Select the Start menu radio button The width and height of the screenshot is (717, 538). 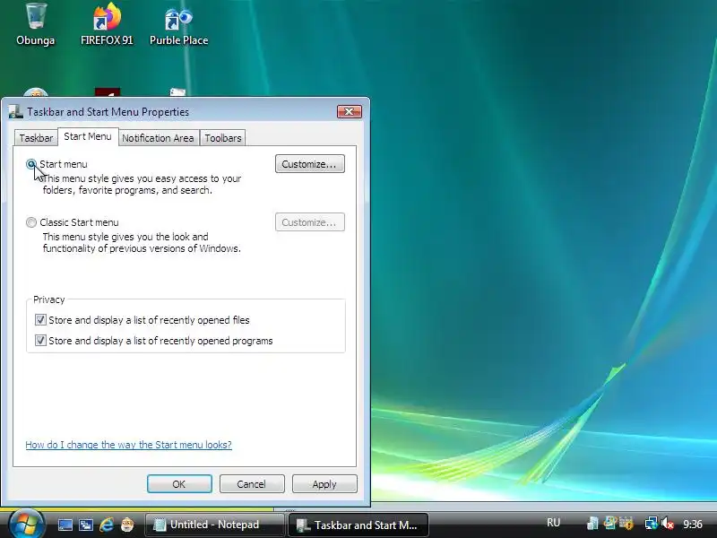pos(31,164)
